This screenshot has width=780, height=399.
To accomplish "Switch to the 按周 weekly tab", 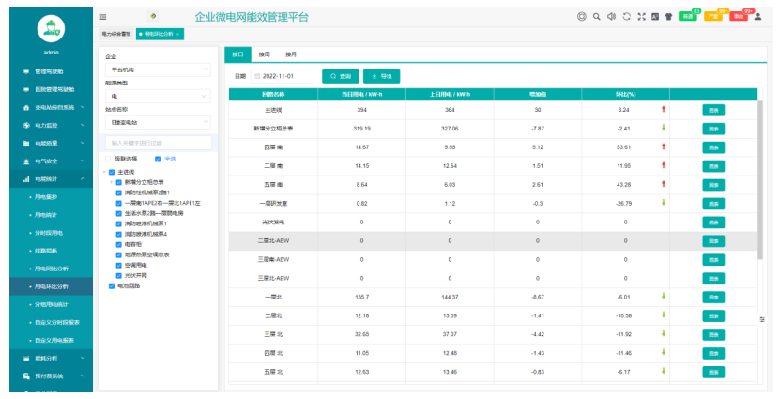I will (264, 54).
